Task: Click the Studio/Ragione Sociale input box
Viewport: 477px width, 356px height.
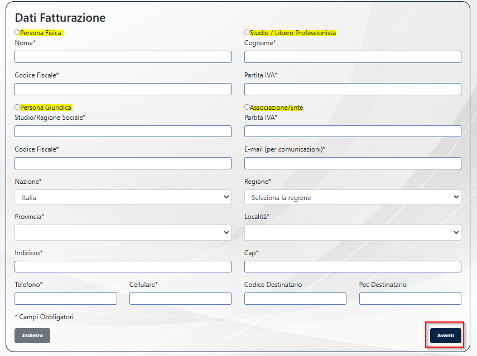Action: coord(123,131)
